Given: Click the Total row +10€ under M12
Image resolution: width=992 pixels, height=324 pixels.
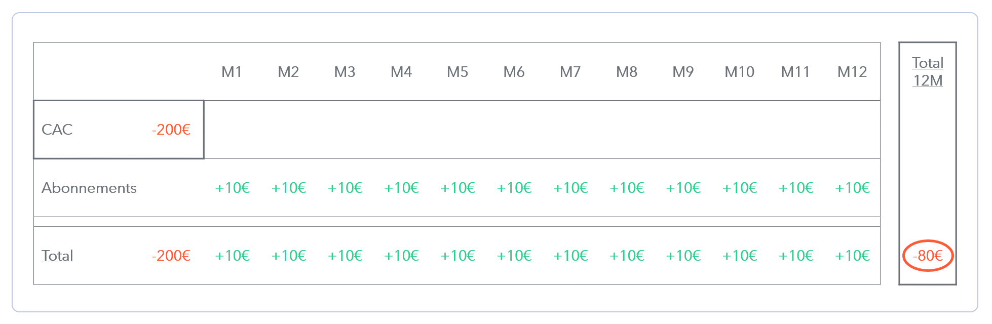Looking at the screenshot, I should click(x=853, y=256).
